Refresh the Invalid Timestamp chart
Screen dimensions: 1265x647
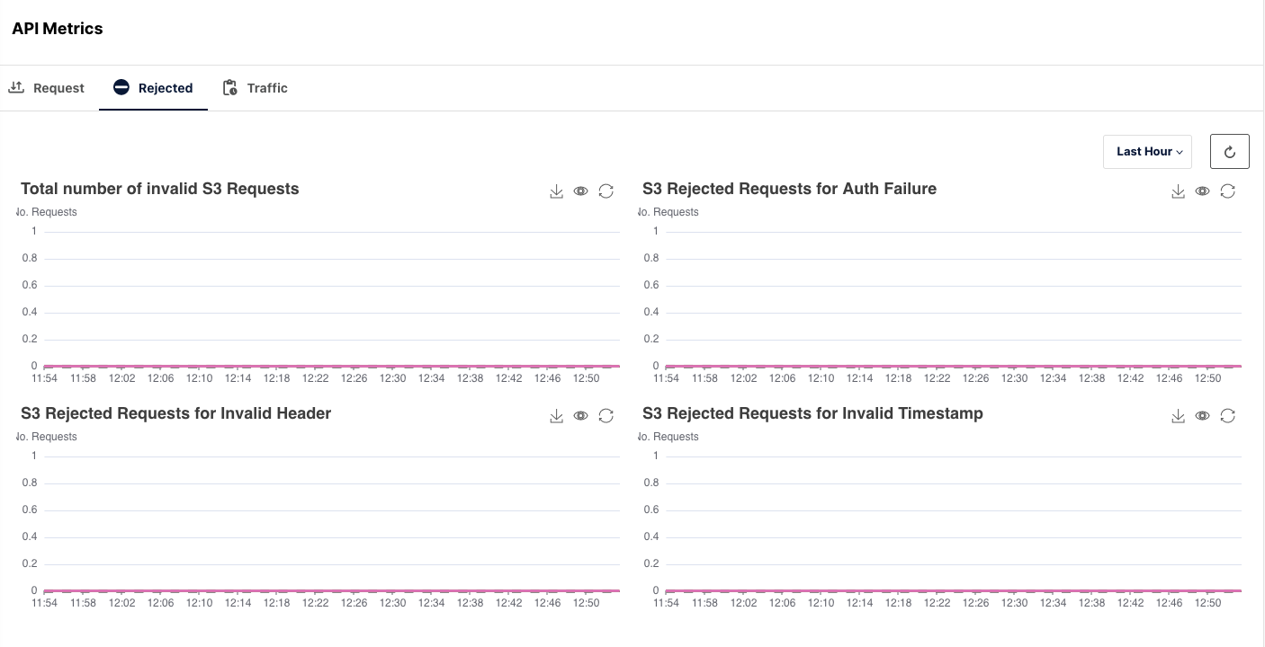[1228, 415]
